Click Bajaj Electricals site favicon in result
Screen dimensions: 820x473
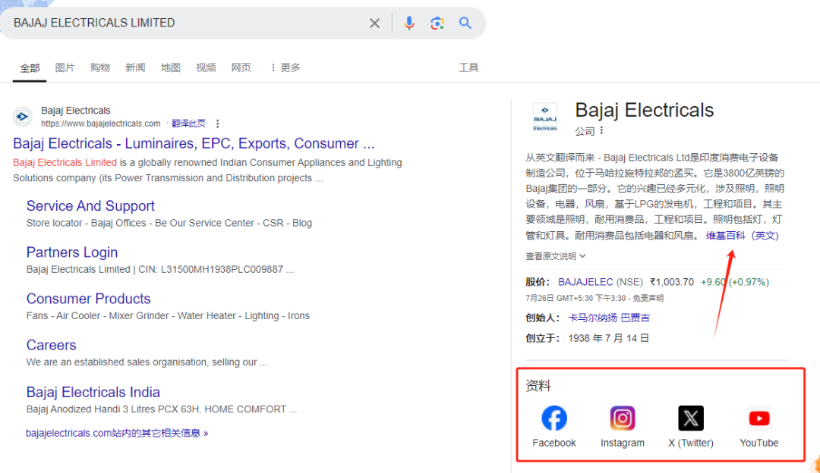(x=23, y=117)
